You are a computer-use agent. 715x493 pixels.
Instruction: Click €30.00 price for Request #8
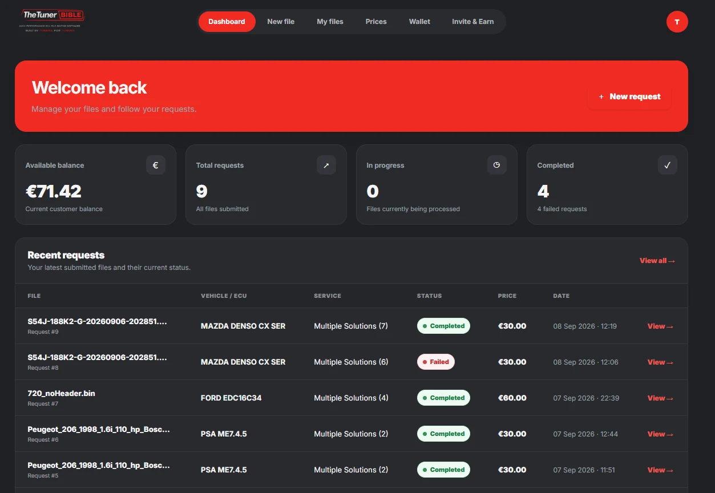click(512, 362)
